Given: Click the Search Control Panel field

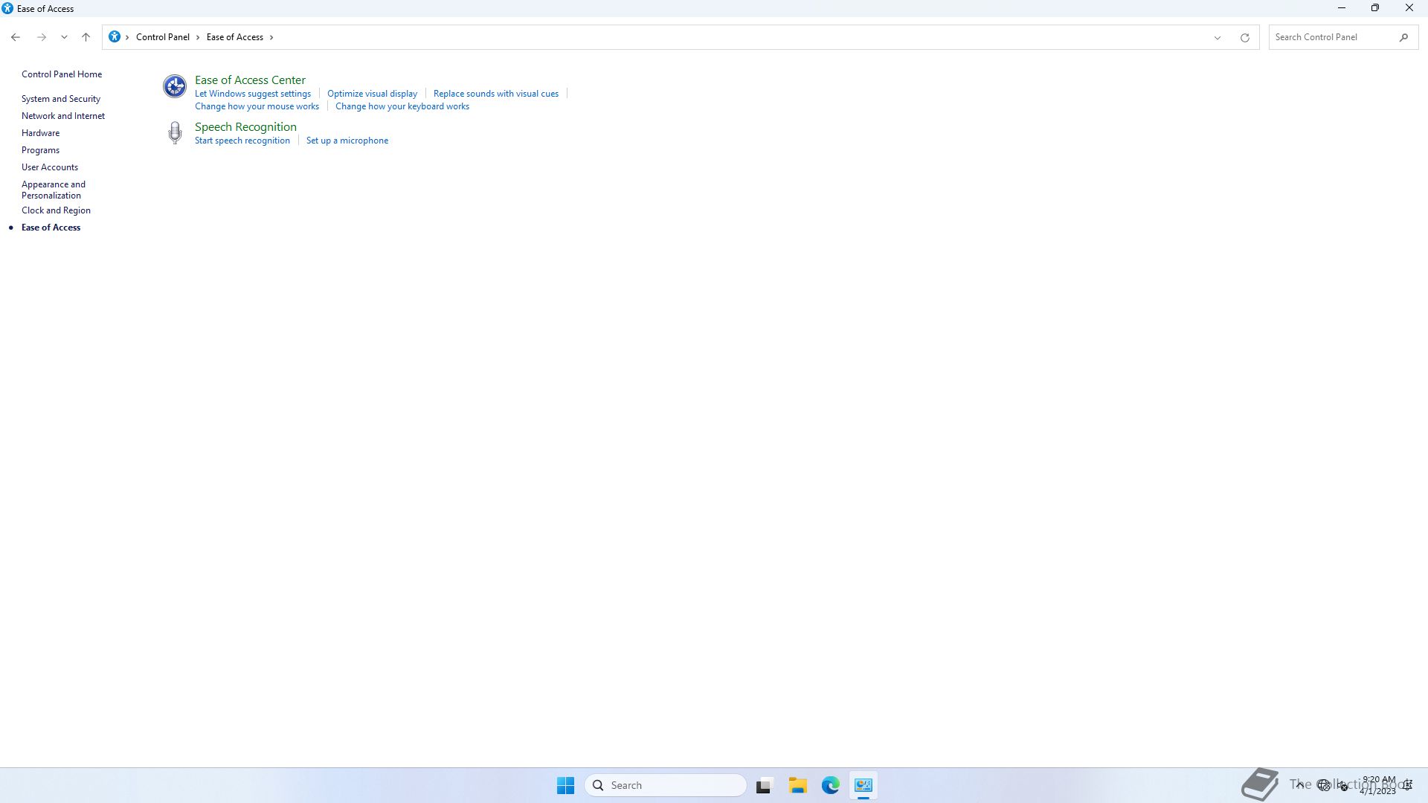Looking at the screenshot, I should click(x=1331, y=37).
